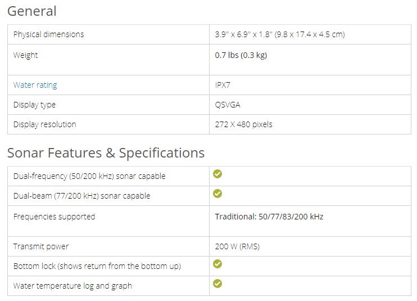This screenshot has height=301, width=417.
Task: Click the Dual-frequency sonar capable checkmark icon
Action: pyautogui.click(x=217, y=174)
